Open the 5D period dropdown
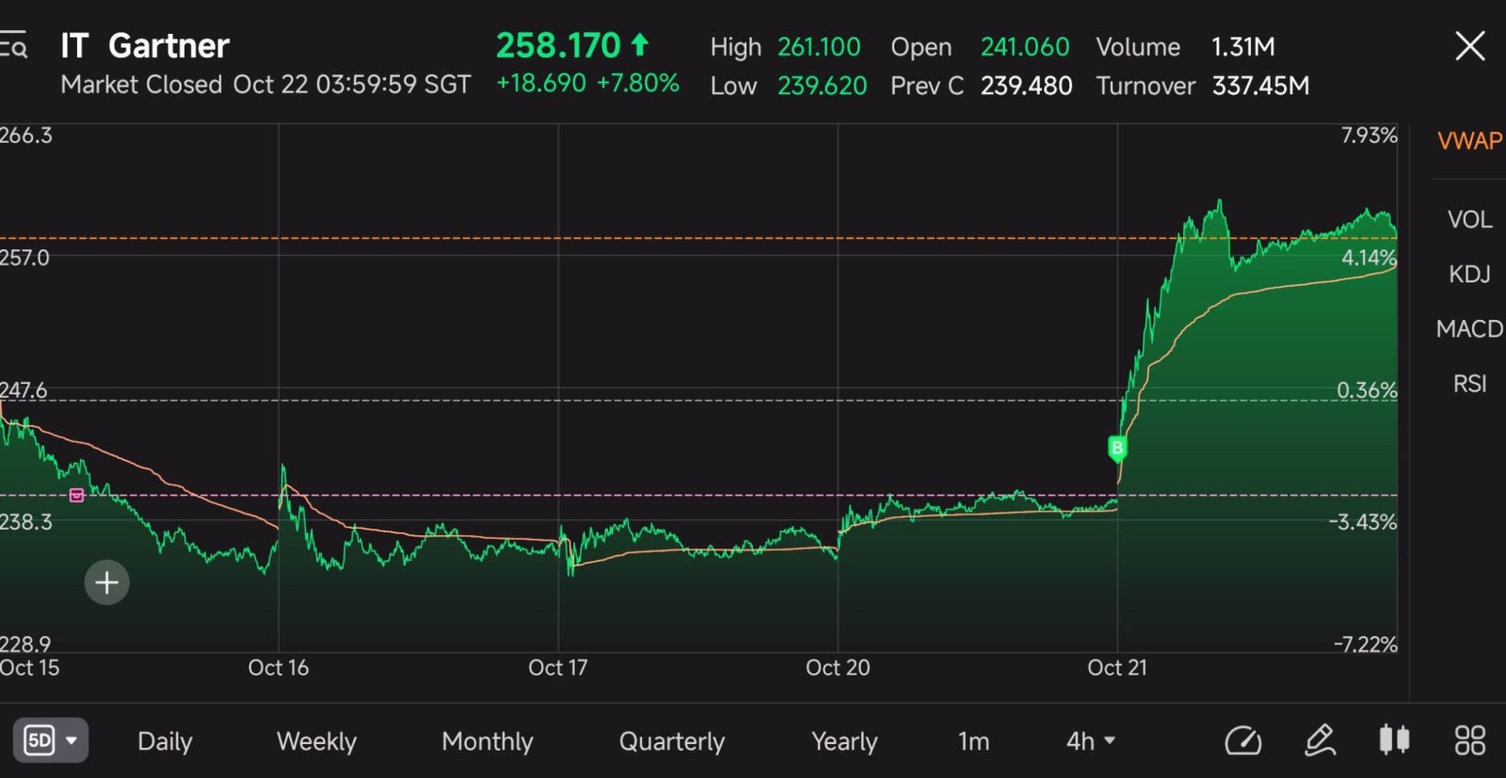Viewport: 1506px width, 778px height. pyautogui.click(x=51, y=740)
